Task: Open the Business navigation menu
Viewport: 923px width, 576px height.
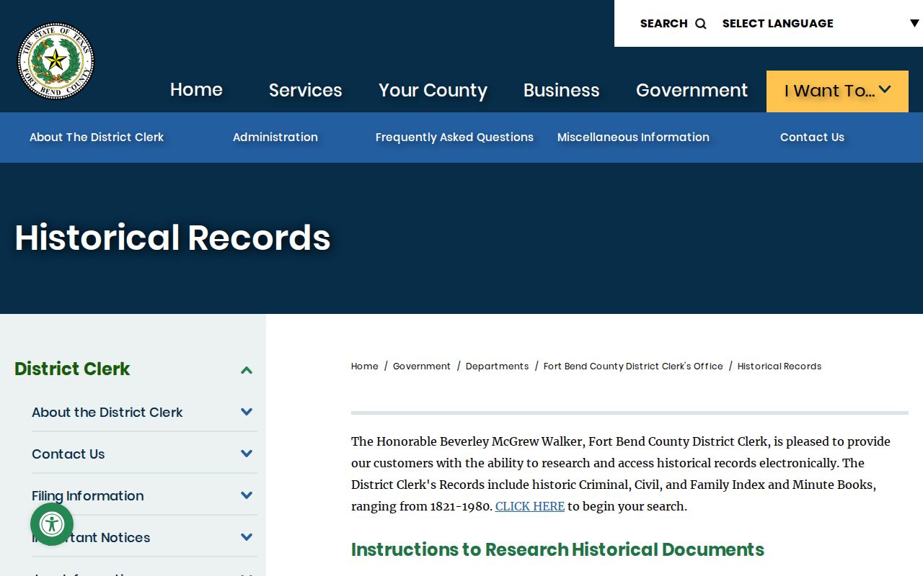Action: point(562,90)
